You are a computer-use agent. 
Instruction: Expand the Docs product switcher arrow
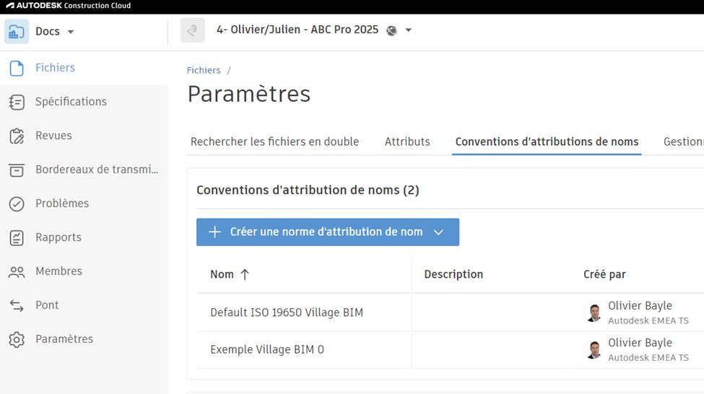tap(71, 32)
